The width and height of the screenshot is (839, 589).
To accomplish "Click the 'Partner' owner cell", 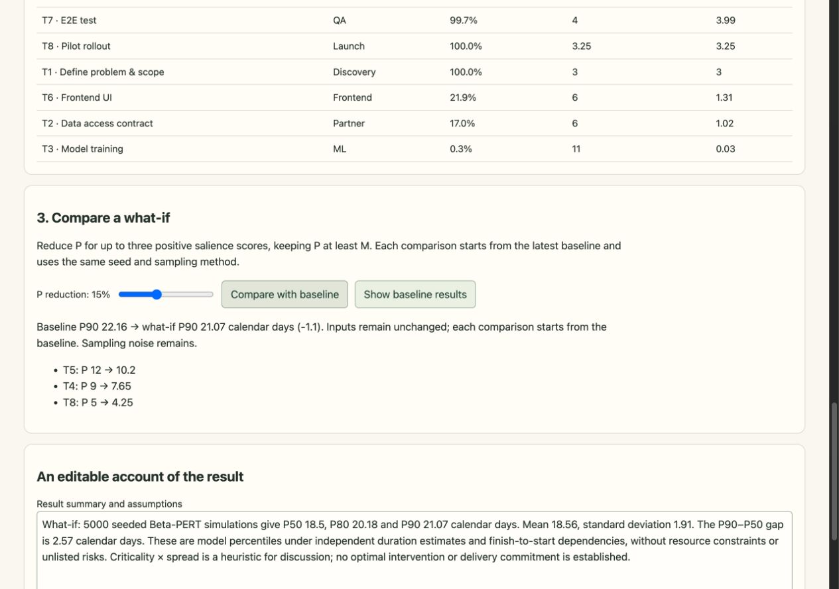I will (x=349, y=123).
